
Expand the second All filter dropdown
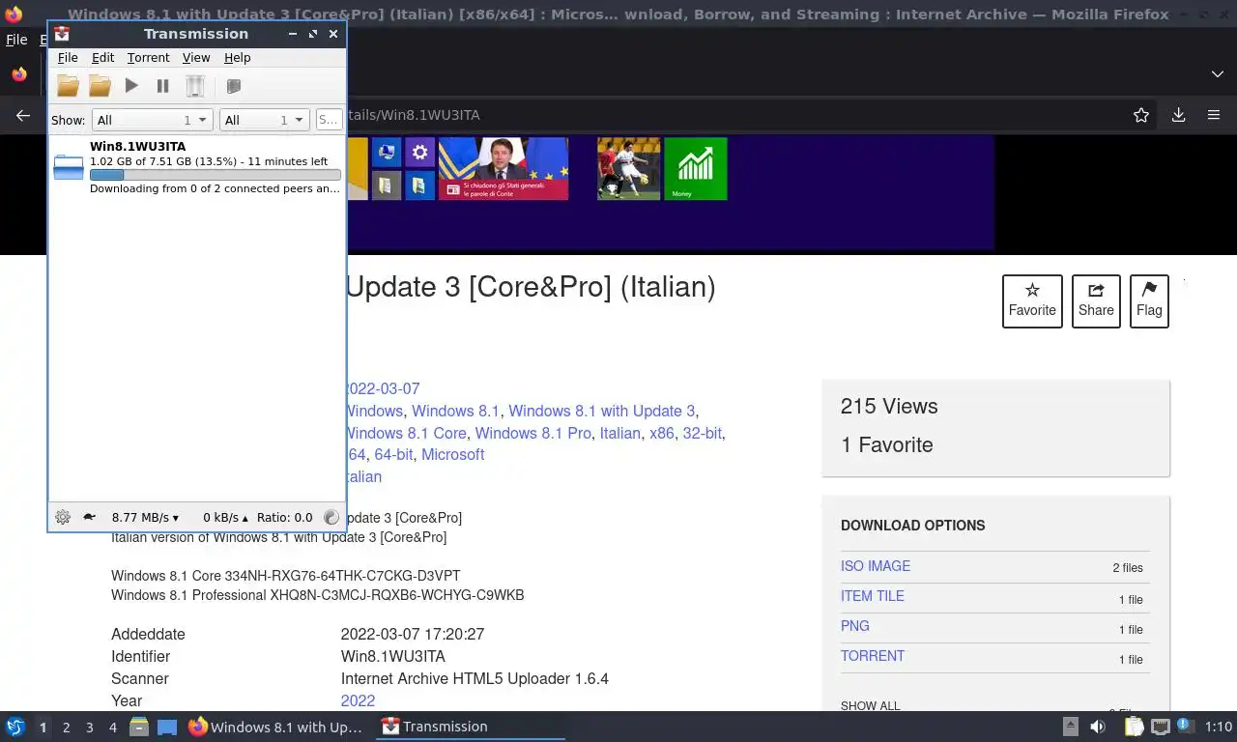[x=264, y=120]
